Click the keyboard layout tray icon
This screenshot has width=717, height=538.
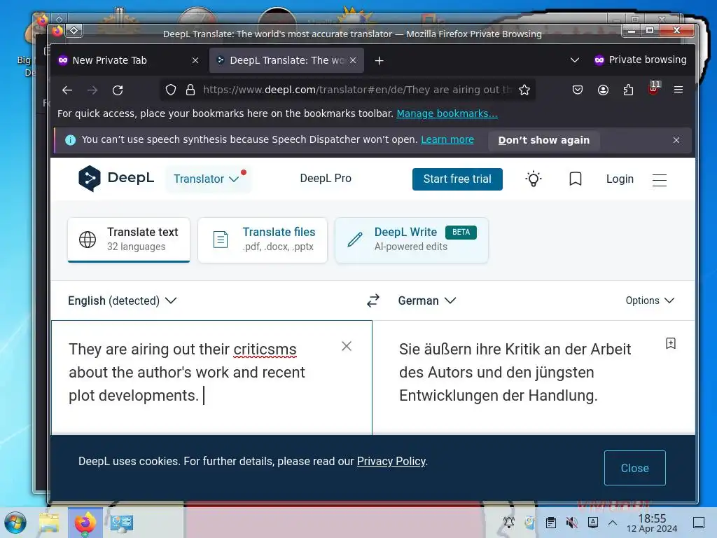tap(592, 523)
